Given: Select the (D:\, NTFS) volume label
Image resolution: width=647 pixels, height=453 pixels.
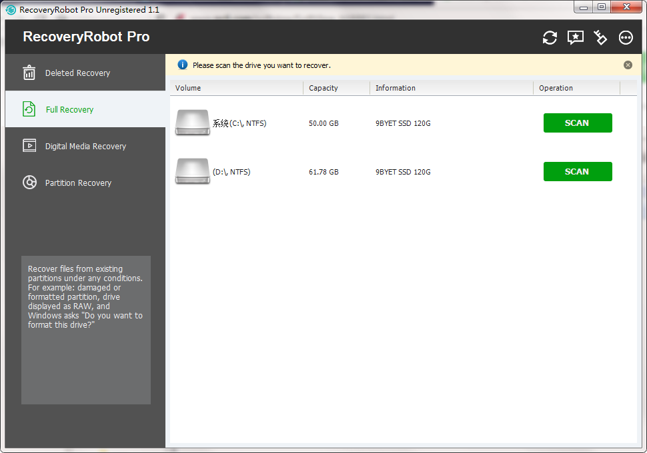Looking at the screenshot, I should tap(231, 172).
